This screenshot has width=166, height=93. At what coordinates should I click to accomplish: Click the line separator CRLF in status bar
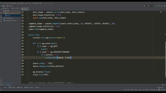click(128, 90)
